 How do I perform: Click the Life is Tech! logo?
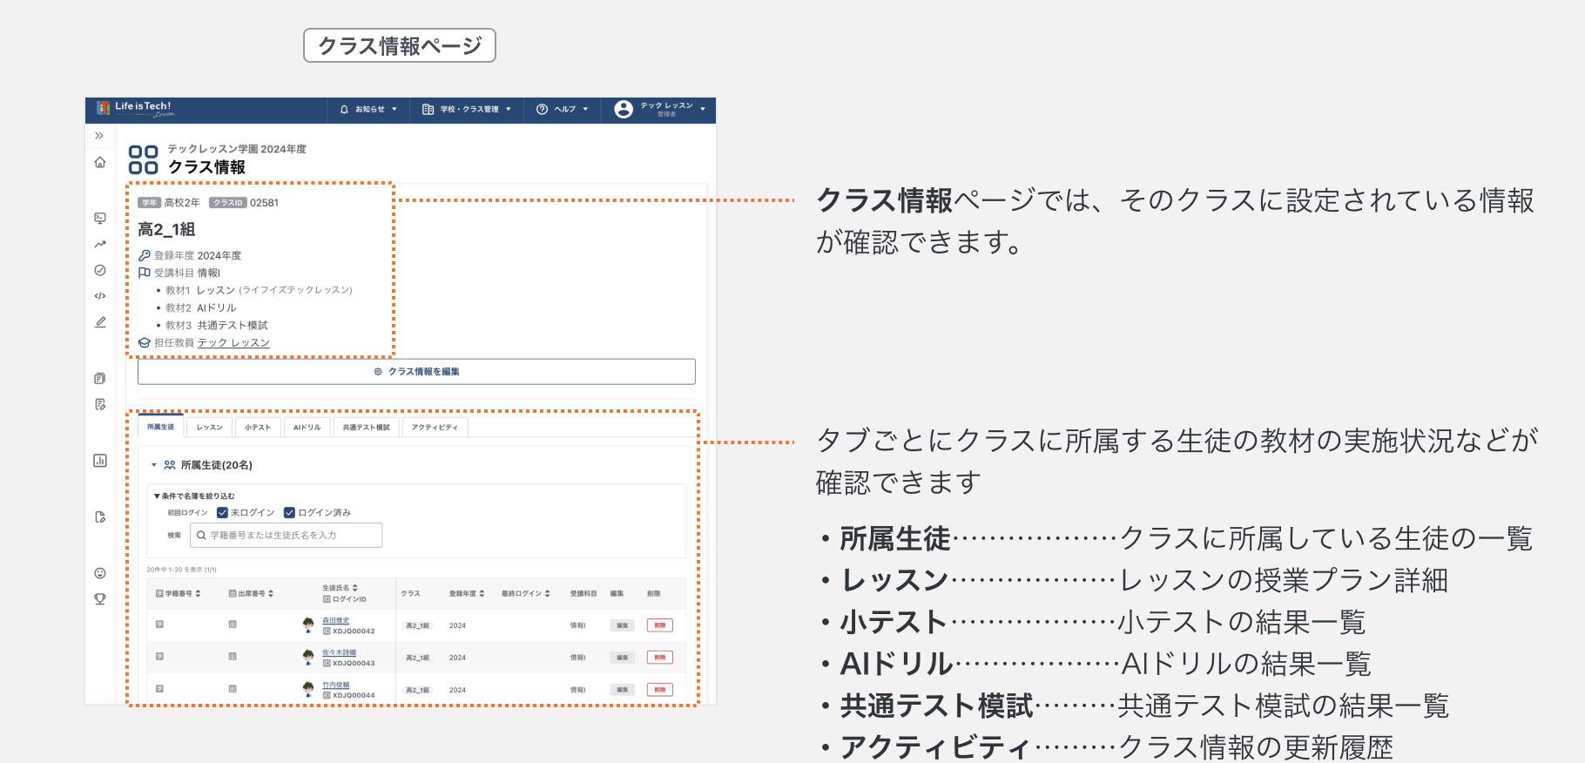click(135, 109)
